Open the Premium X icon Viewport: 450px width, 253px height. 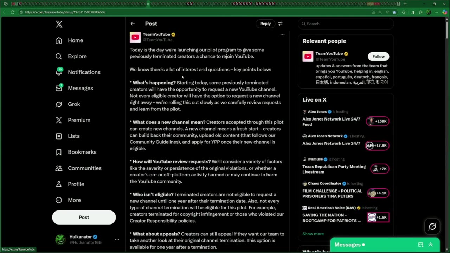tap(59, 120)
